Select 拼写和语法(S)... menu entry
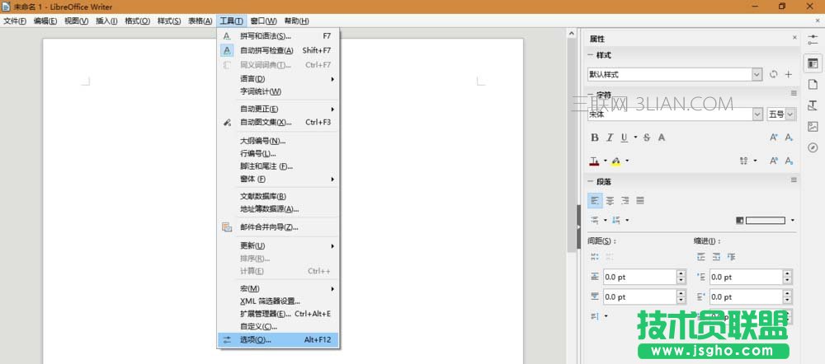This screenshot has width=825, height=364. pos(278,36)
